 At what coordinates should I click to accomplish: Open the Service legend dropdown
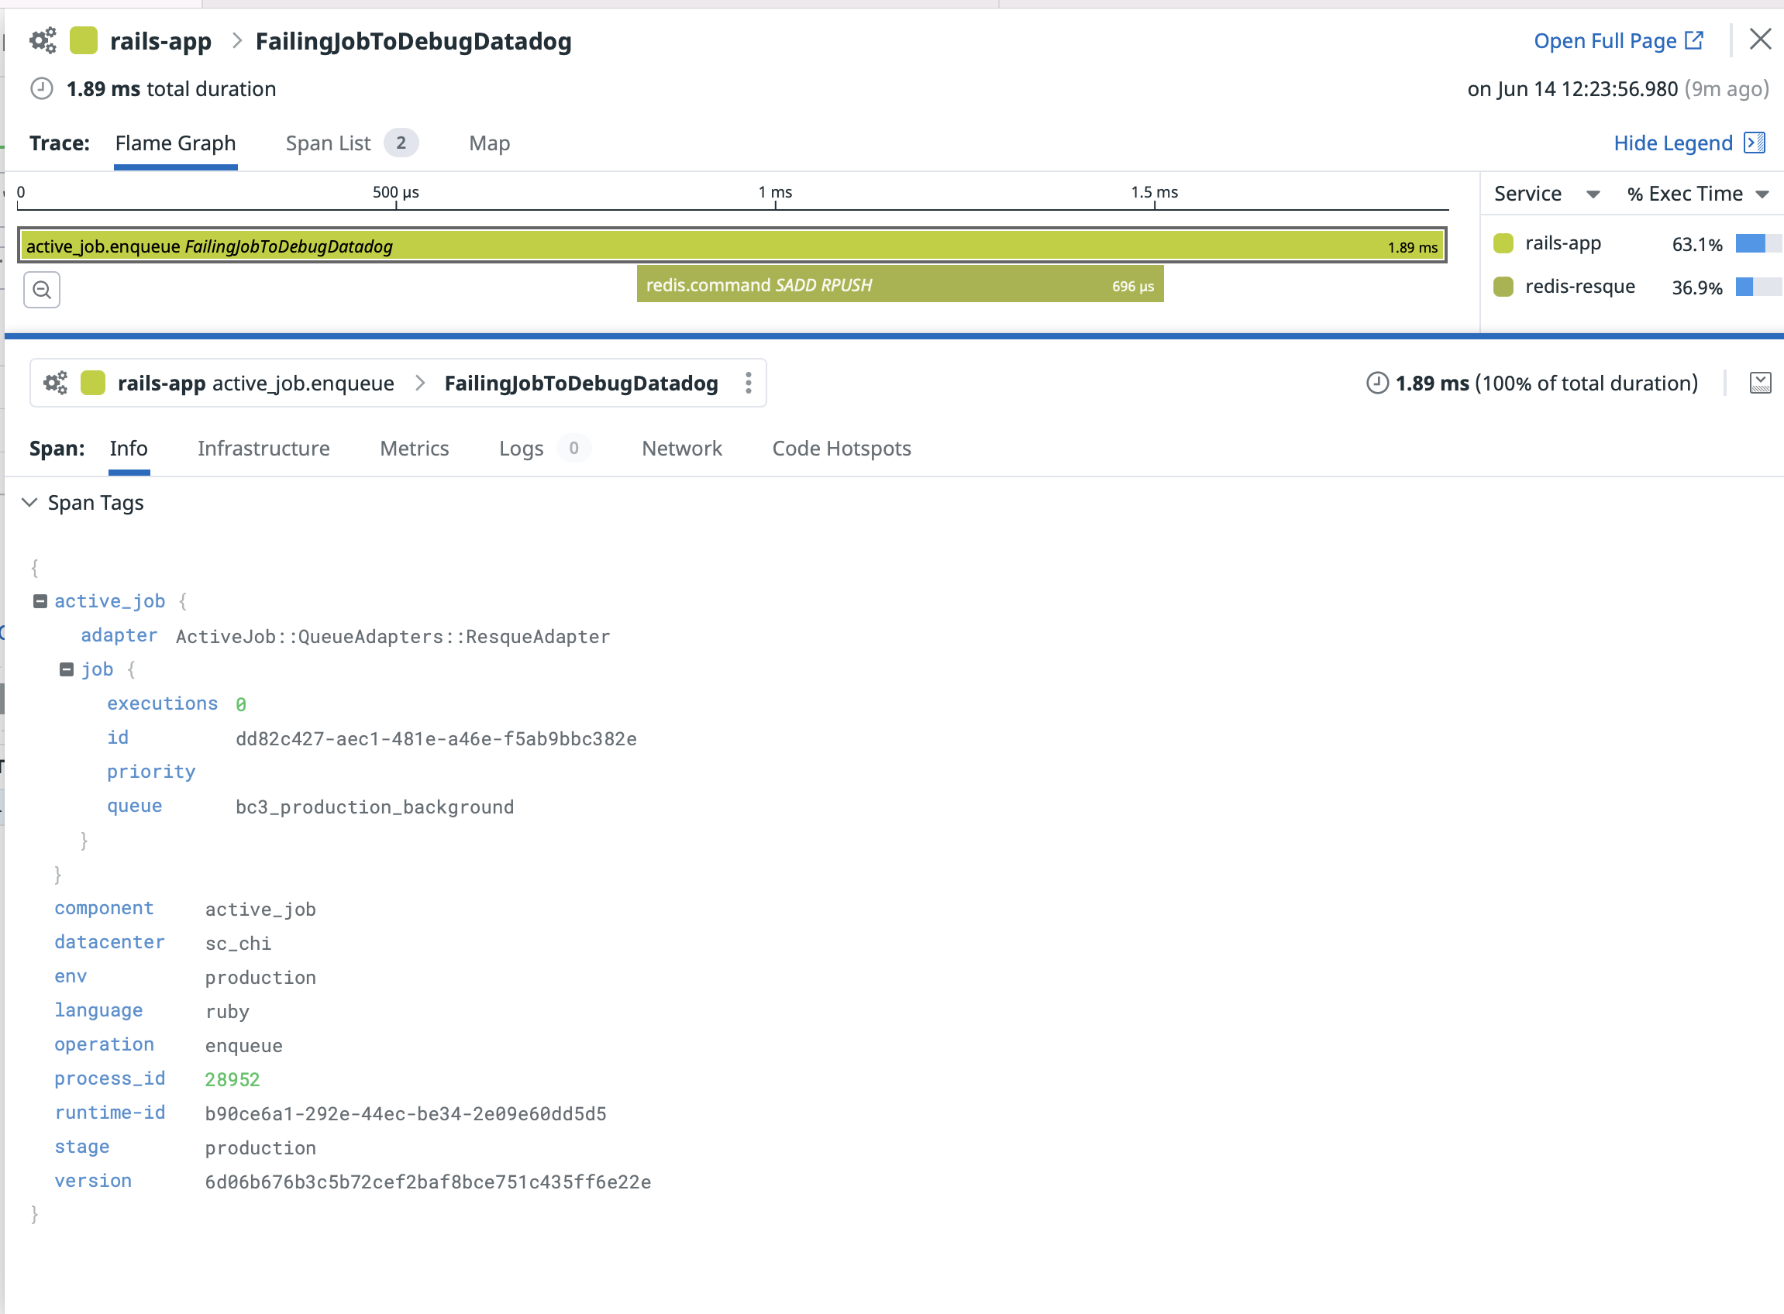pyautogui.click(x=1593, y=195)
